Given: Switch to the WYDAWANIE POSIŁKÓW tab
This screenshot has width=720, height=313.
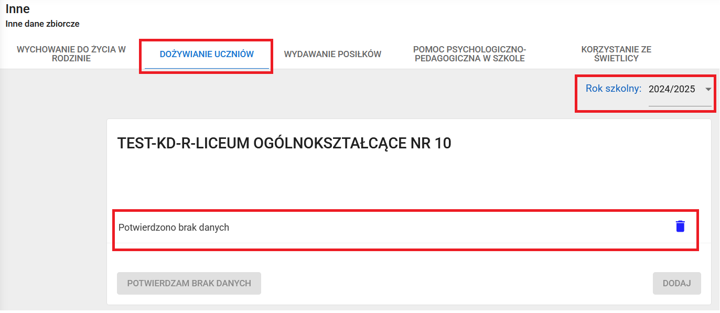Looking at the screenshot, I should [x=332, y=53].
